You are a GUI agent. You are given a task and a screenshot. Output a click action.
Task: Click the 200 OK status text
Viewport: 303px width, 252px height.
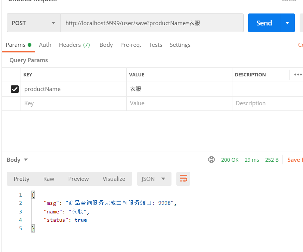[x=230, y=160]
